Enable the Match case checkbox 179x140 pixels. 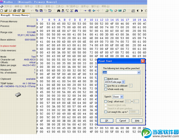[x=106, y=79]
